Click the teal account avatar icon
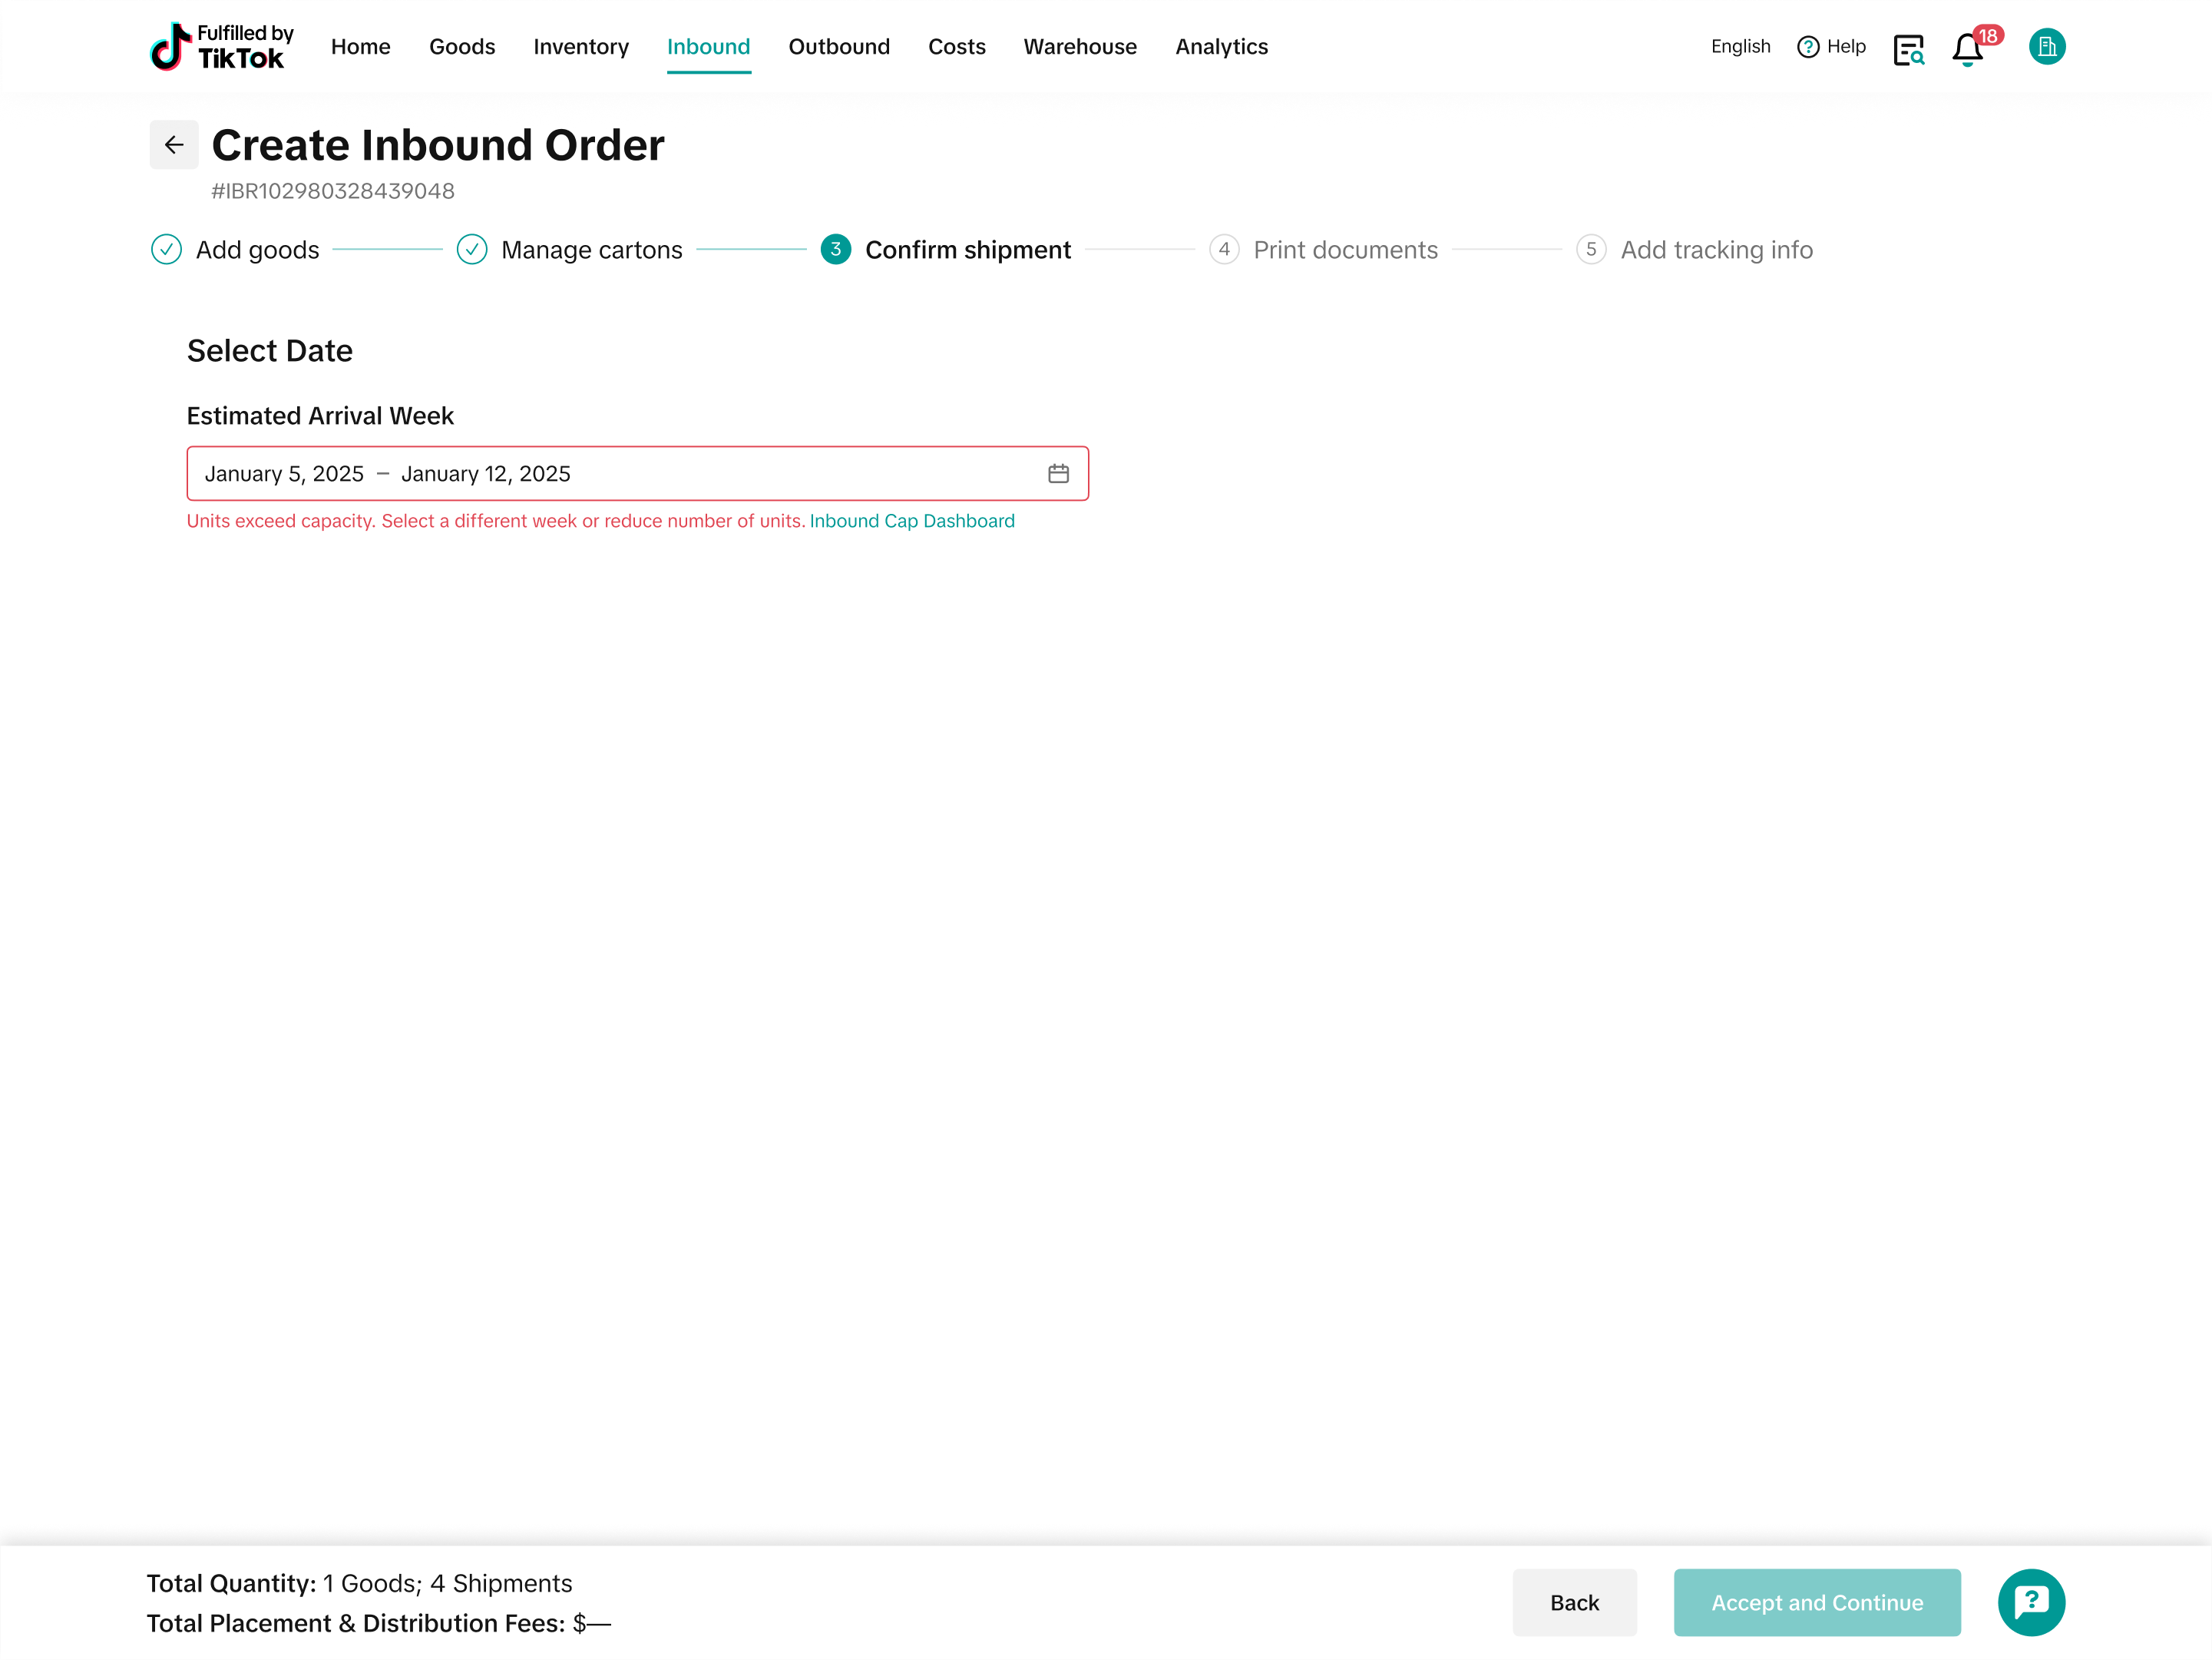 pos(2046,46)
